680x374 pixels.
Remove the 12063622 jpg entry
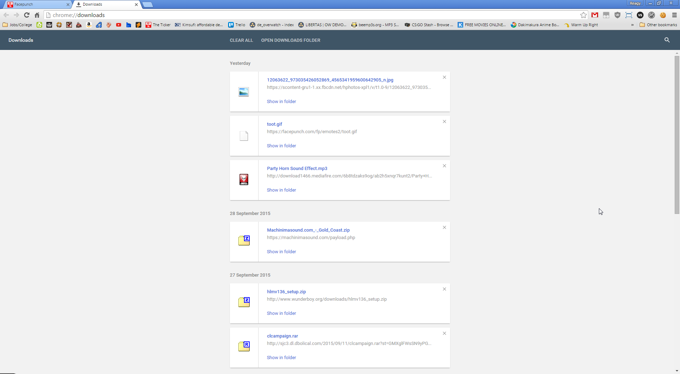[444, 77]
